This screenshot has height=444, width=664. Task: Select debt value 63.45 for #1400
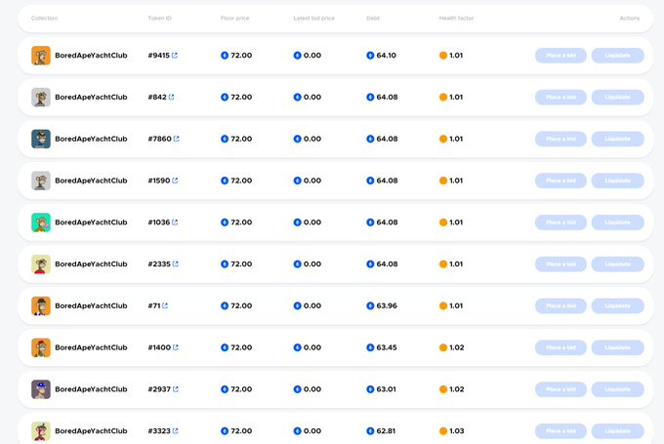pos(387,347)
